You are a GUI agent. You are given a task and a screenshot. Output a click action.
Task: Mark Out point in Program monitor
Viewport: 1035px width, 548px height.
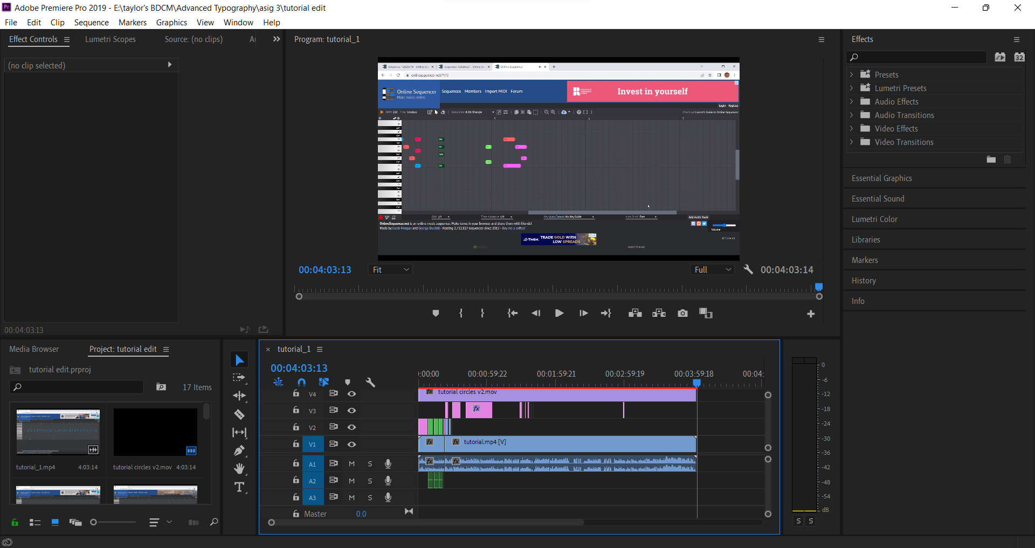(x=482, y=314)
